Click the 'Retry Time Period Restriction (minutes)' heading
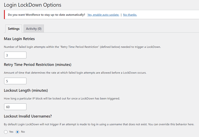199x137 pixels. point(38,64)
